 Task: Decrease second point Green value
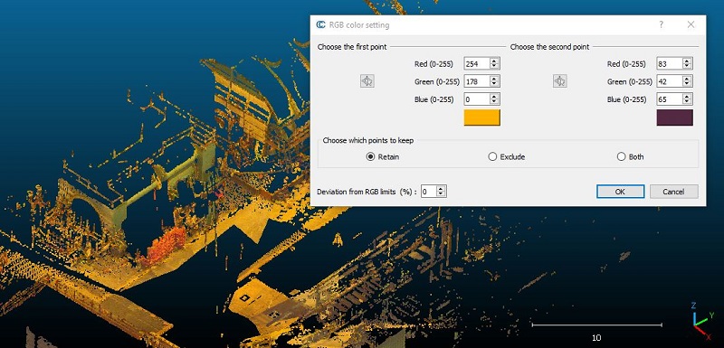687,84
